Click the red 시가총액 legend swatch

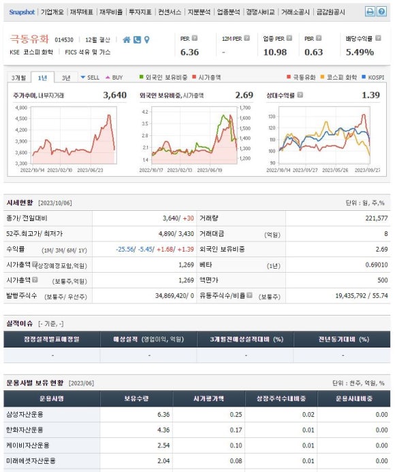[x=194, y=77]
